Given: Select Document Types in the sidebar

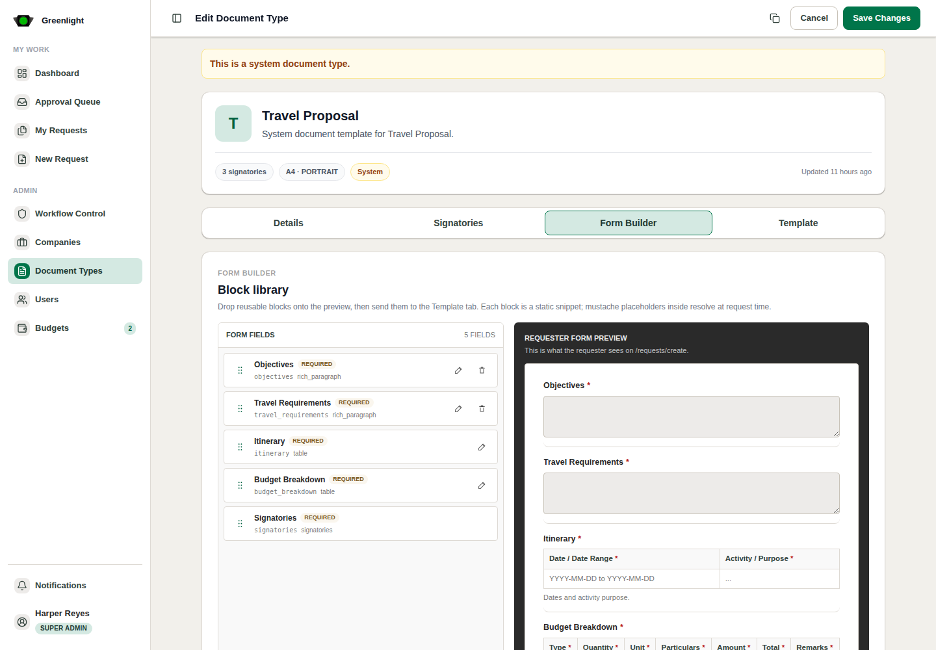Looking at the screenshot, I should pyautogui.click(x=75, y=271).
